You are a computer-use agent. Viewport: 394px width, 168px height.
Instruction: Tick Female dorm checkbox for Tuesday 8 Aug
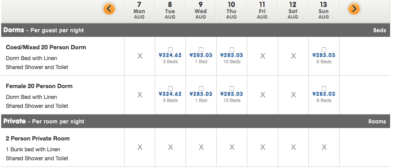(x=170, y=88)
